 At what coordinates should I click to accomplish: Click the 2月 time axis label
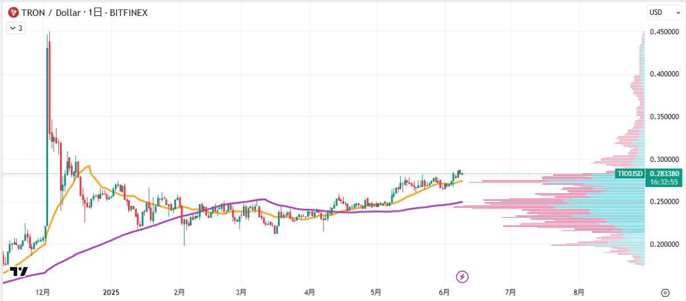click(180, 292)
